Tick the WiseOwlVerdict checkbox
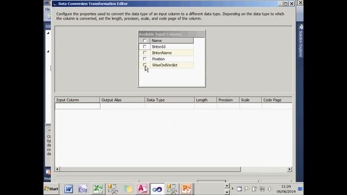This screenshot has width=347, height=195. coord(145,65)
